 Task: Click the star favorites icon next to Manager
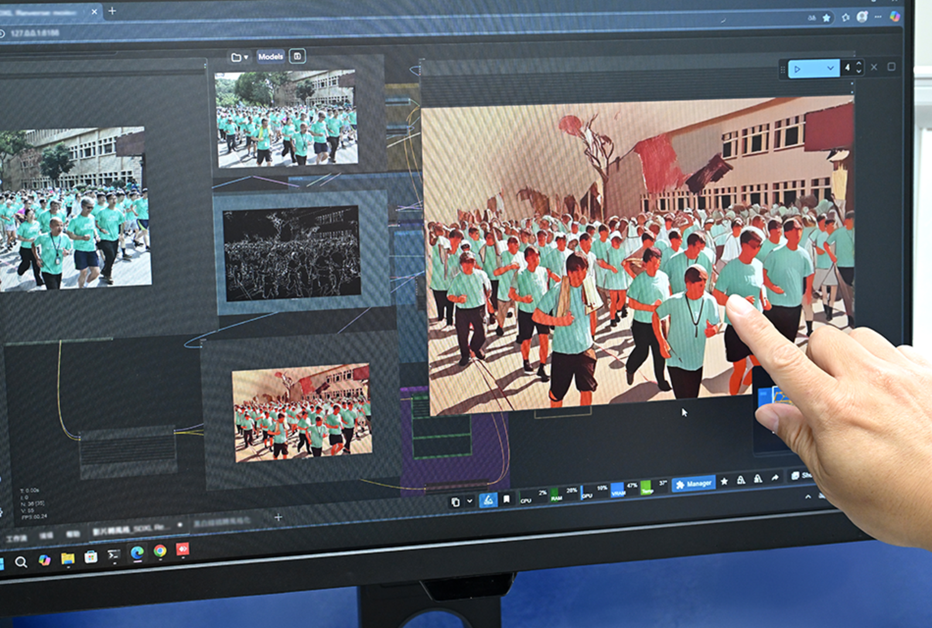click(725, 482)
